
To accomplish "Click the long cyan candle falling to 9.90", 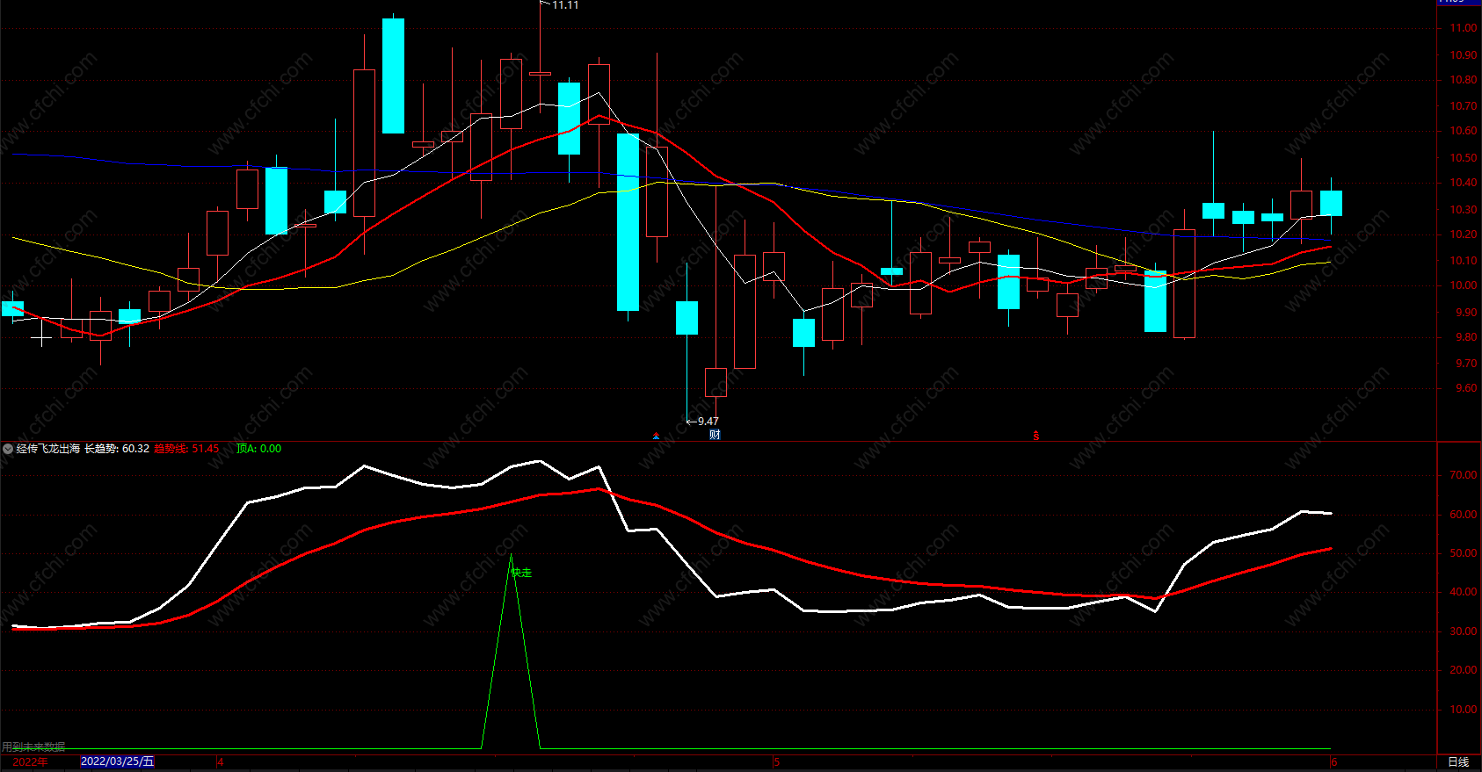I will coord(628,222).
